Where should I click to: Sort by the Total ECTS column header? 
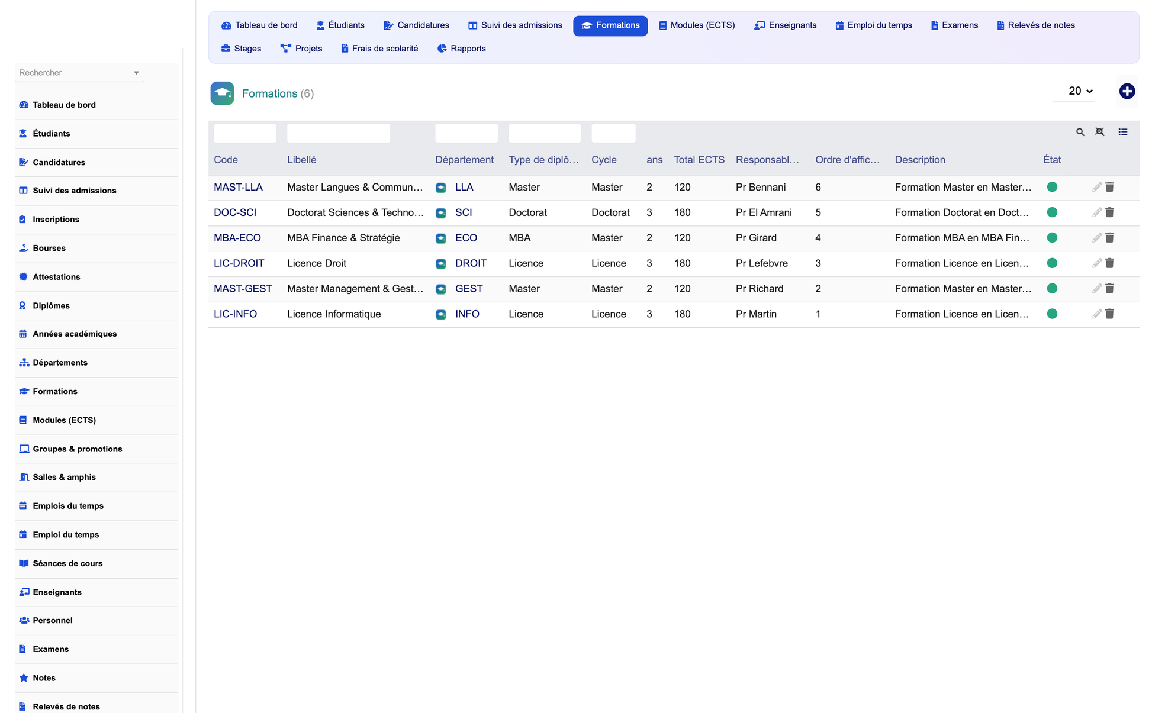click(x=699, y=160)
